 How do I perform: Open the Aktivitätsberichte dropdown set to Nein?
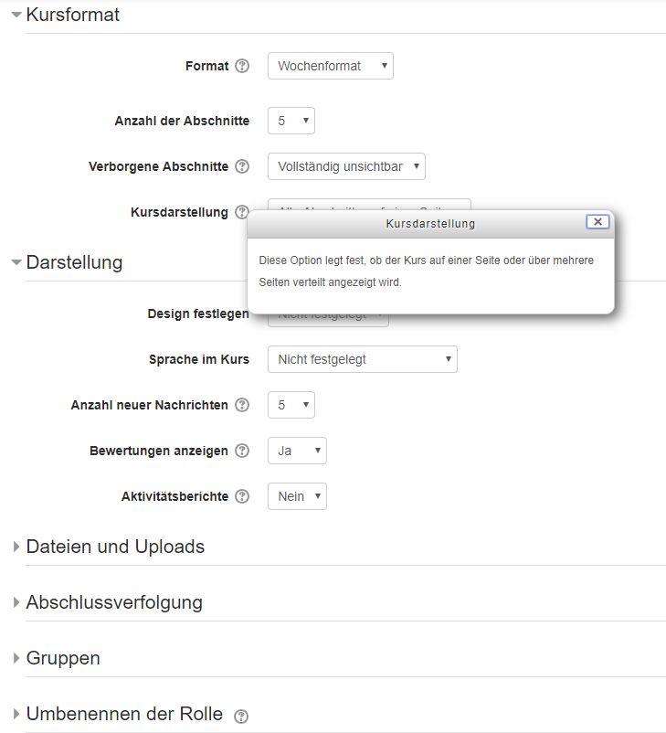297,496
